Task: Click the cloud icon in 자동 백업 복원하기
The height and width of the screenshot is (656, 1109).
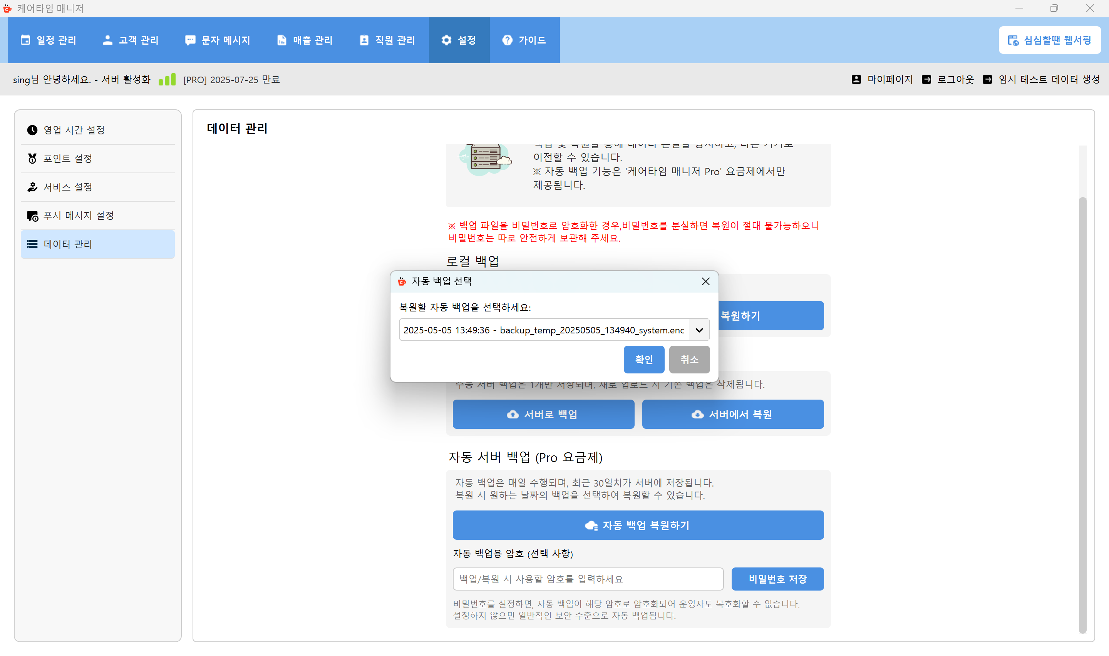Action: (591, 526)
